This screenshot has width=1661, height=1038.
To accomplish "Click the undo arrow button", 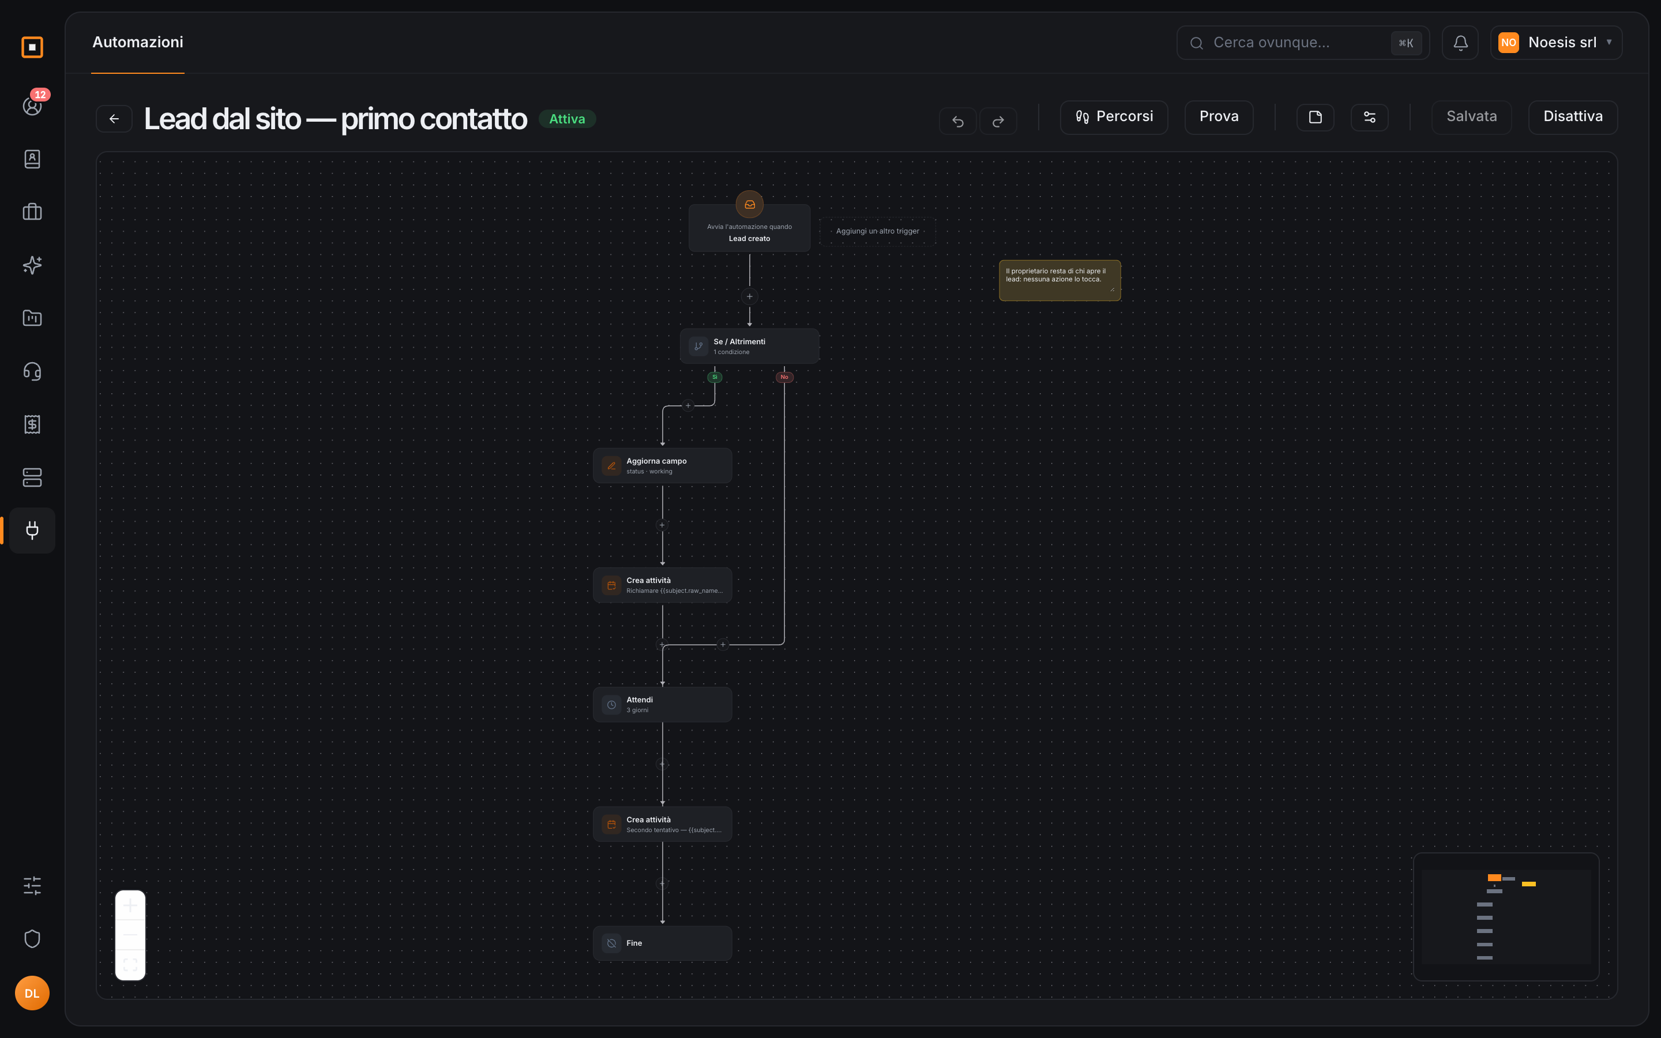I will point(957,121).
